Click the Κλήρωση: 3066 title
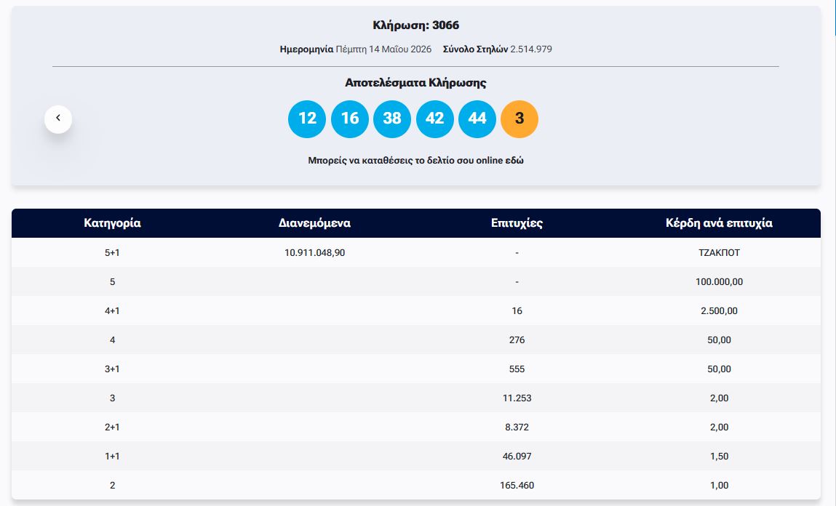The image size is (836, 506). tap(416, 25)
